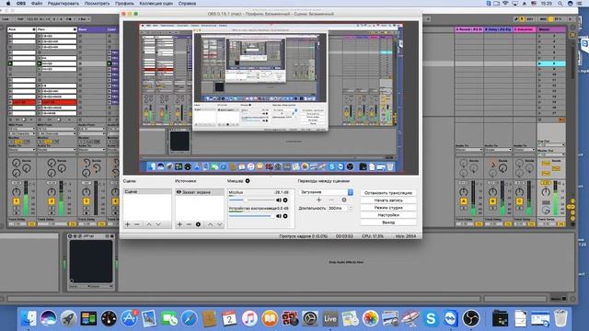Toggle visibility eye of Захват экрана
Screen dimensions: 589x331
179,192
